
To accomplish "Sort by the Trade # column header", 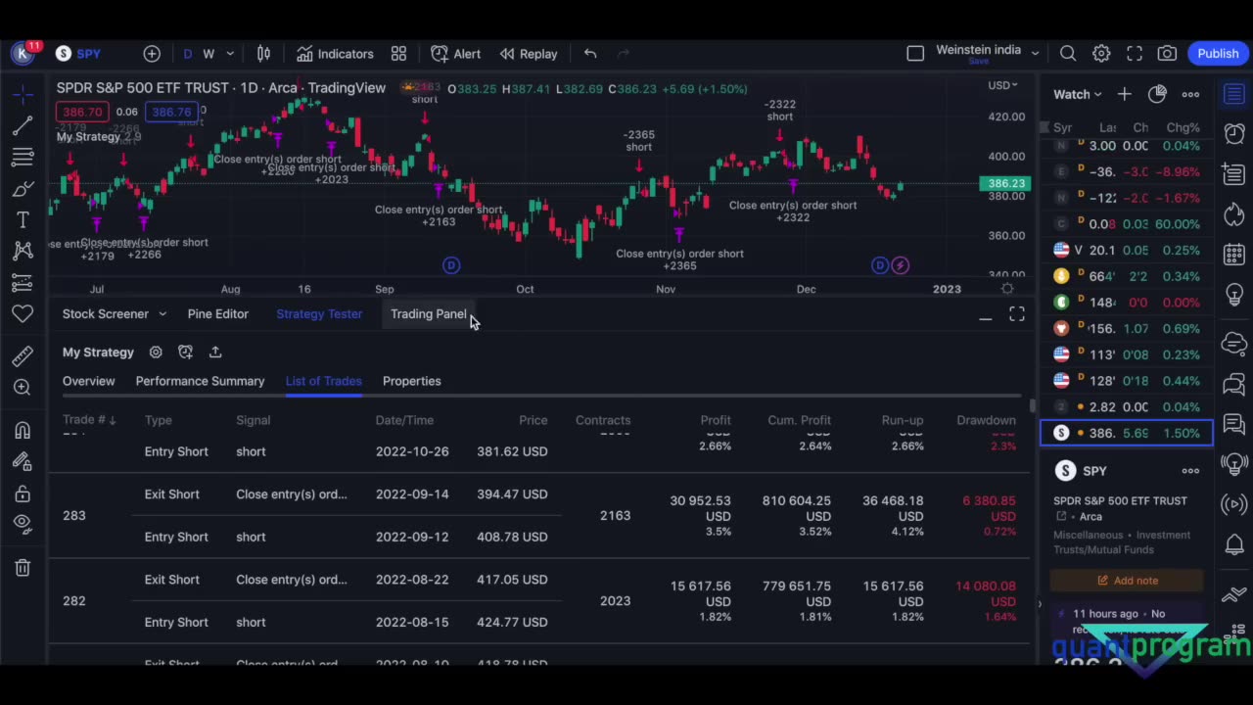I will pos(89,420).
